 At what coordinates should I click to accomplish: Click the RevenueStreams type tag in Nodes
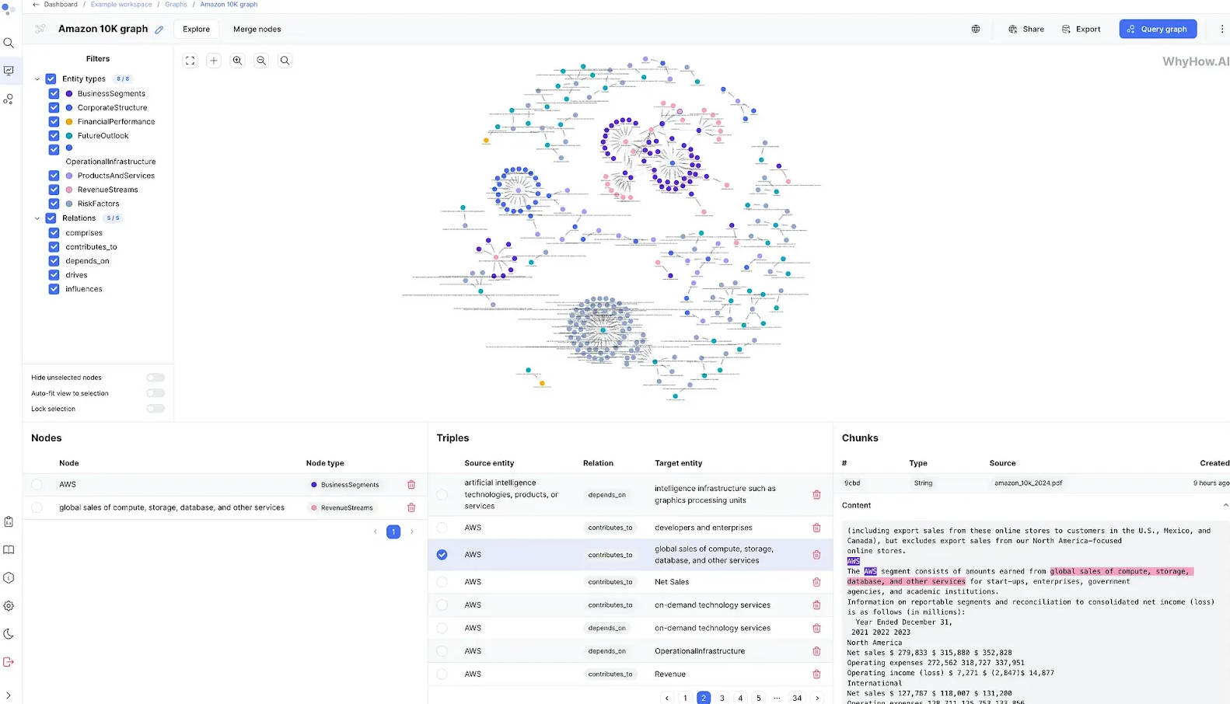coord(342,508)
